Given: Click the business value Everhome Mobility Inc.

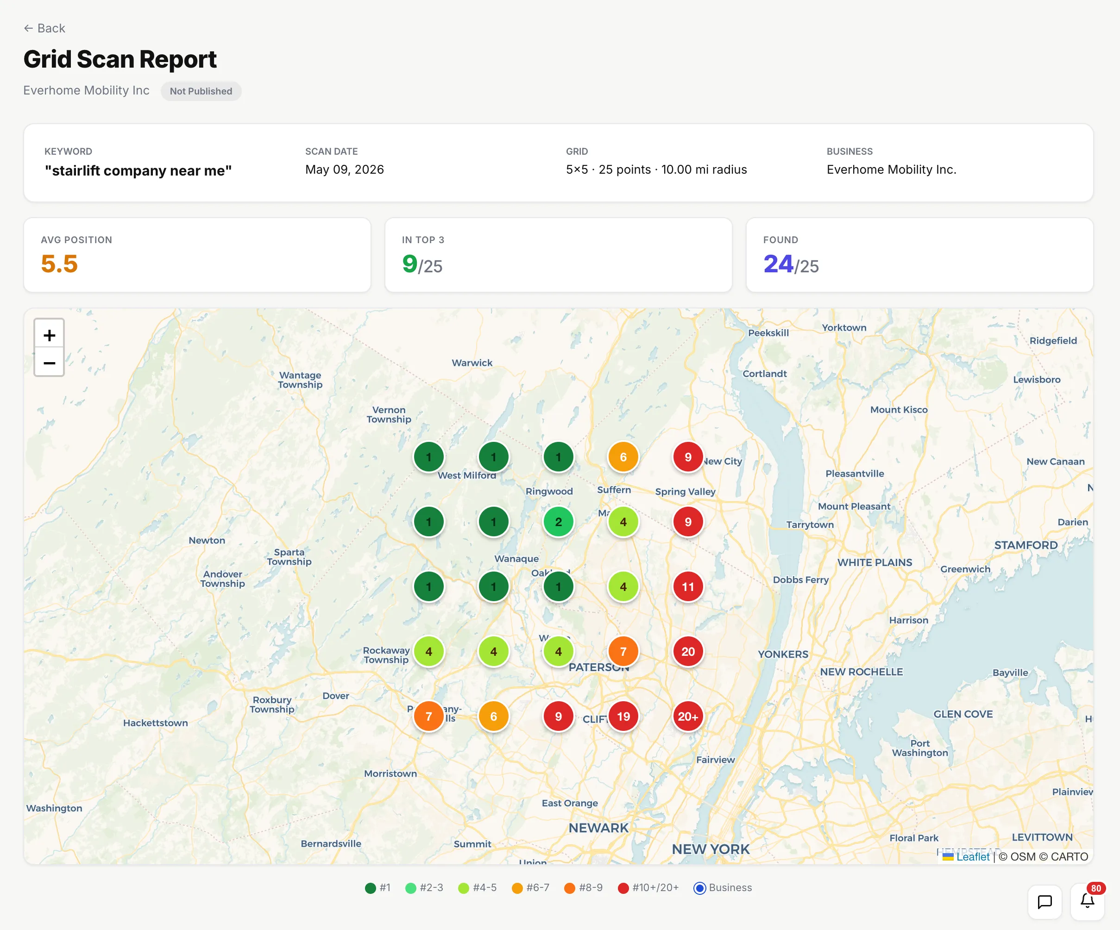Looking at the screenshot, I should (891, 170).
